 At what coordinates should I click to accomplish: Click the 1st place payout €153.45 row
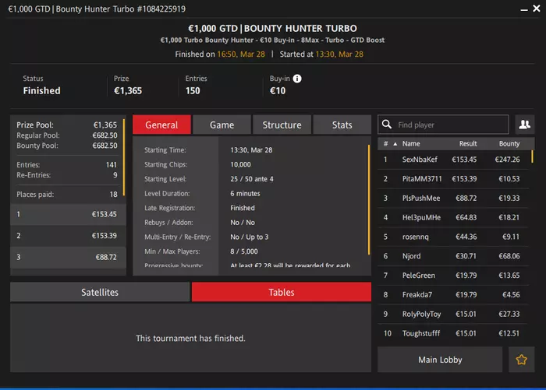tap(68, 214)
